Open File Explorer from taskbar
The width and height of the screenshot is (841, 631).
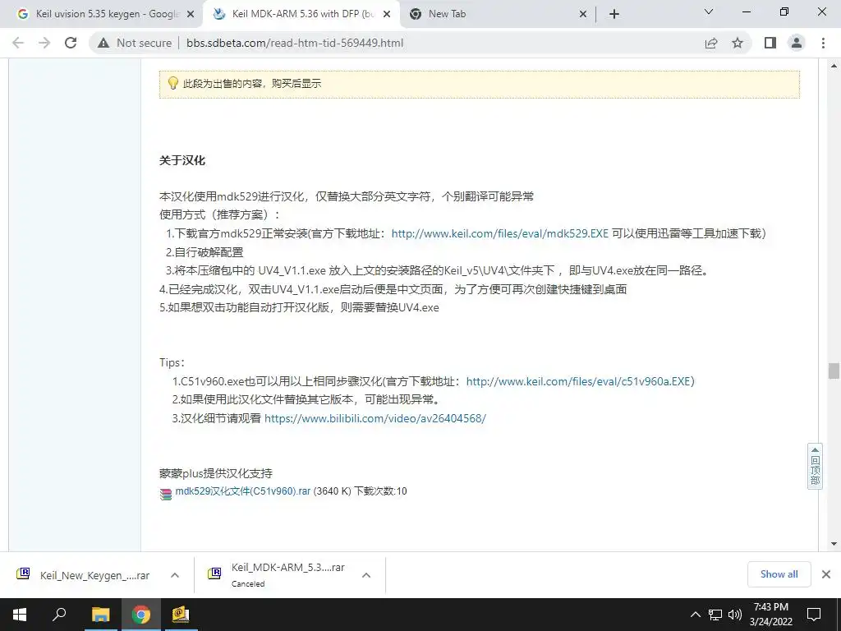click(100, 615)
